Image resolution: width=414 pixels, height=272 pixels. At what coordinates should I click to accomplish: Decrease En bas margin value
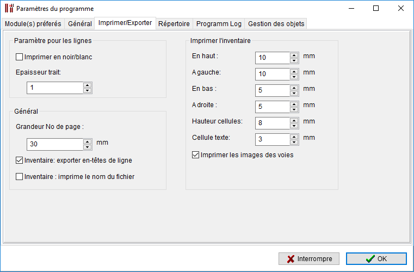pyautogui.click(x=294, y=94)
